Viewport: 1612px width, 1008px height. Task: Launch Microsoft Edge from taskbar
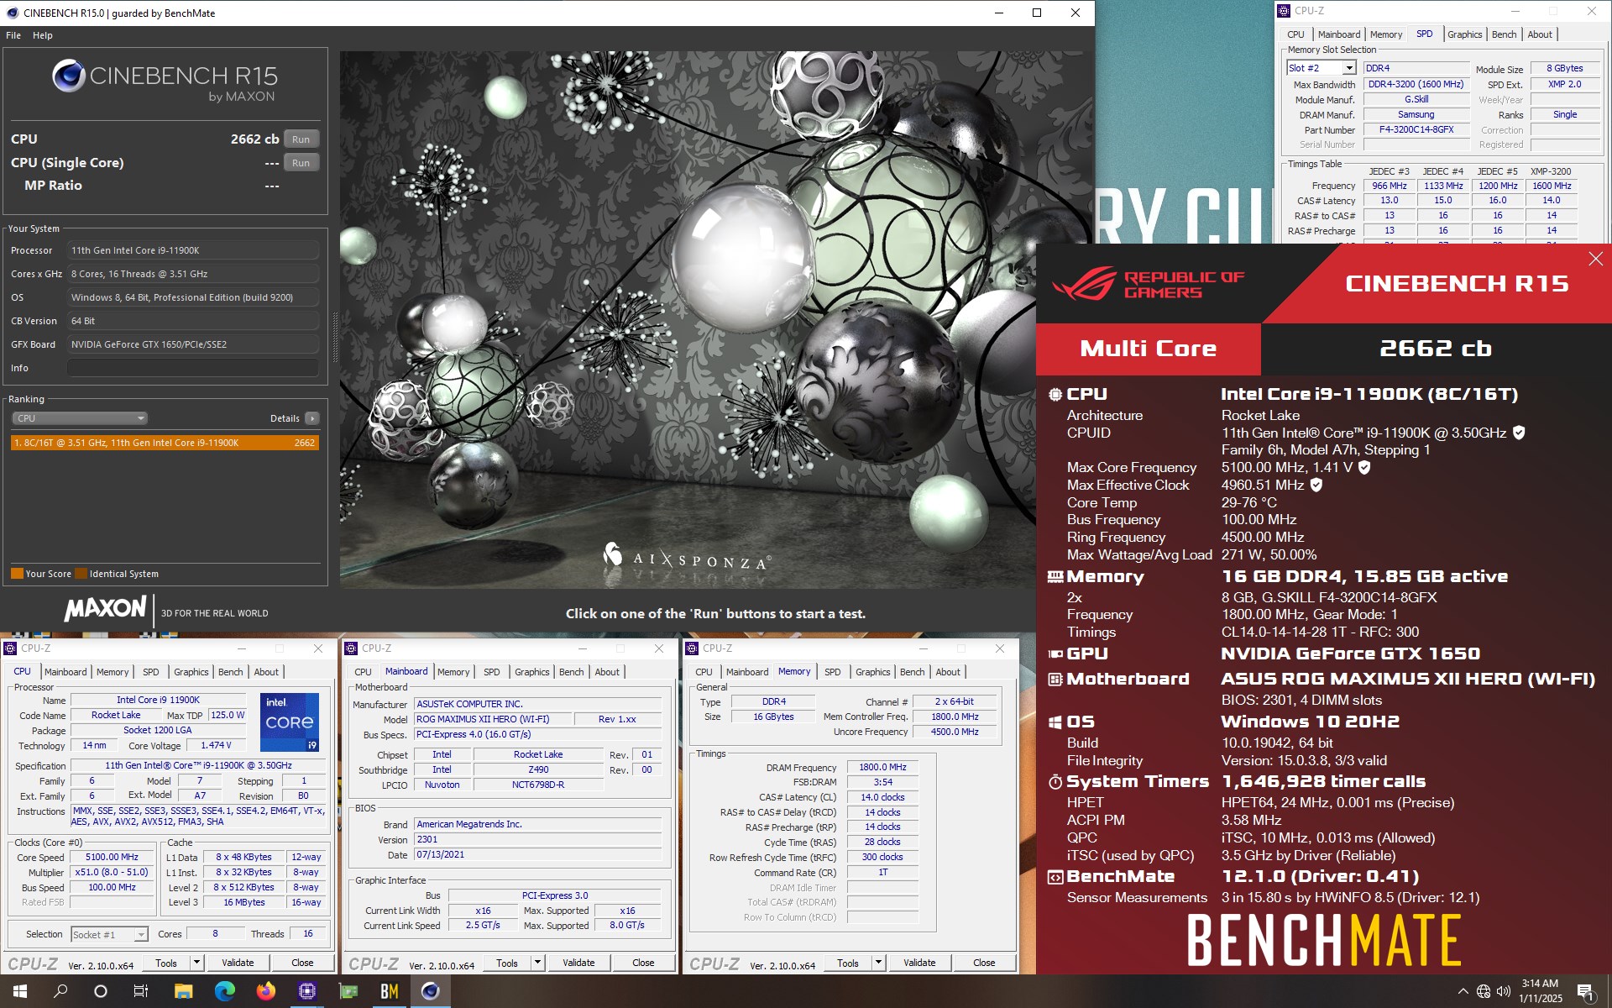pyautogui.click(x=224, y=991)
